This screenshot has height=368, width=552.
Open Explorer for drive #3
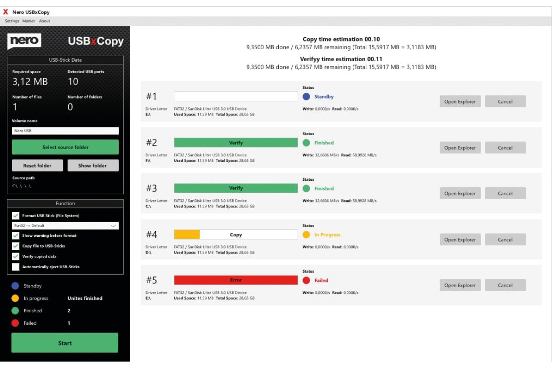(460, 193)
